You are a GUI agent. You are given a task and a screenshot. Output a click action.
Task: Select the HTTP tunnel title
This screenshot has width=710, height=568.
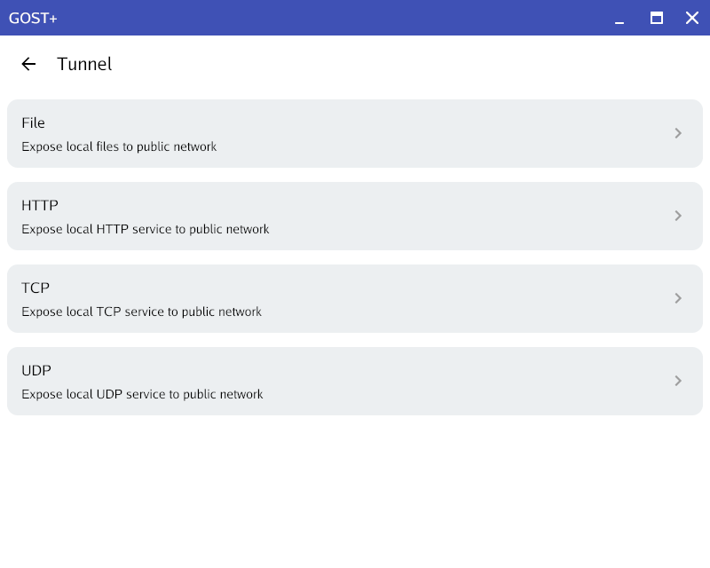[40, 205]
